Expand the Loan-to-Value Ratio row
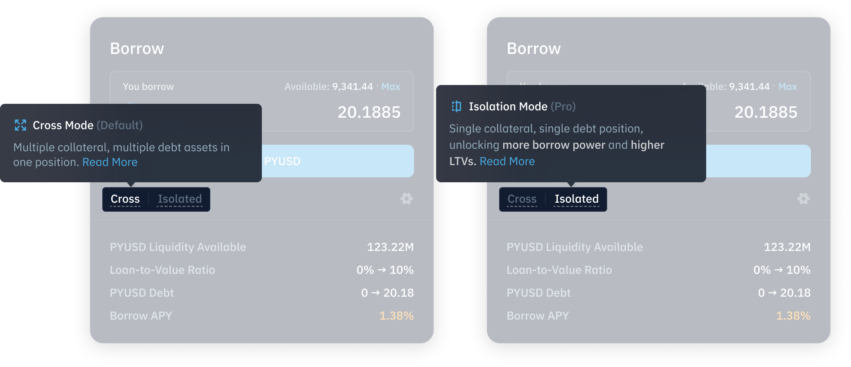The width and height of the screenshot is (851, 367). [163, 270]
